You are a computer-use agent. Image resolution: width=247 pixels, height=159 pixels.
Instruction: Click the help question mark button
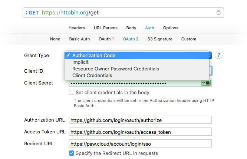(218, 55)
